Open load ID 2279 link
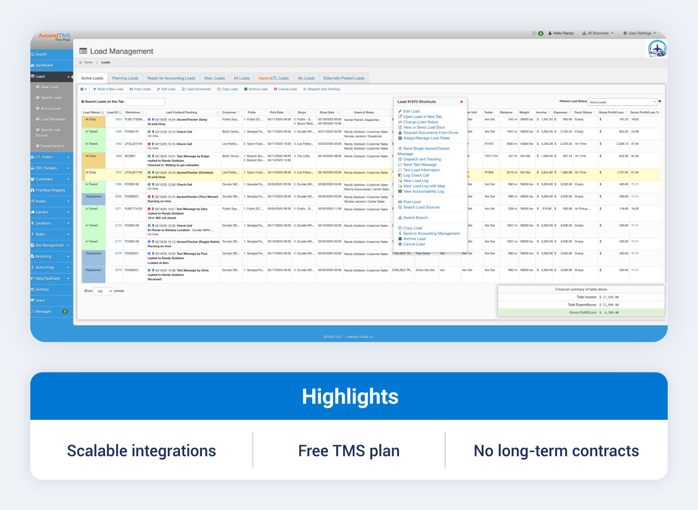 click(x=119, y=271)
